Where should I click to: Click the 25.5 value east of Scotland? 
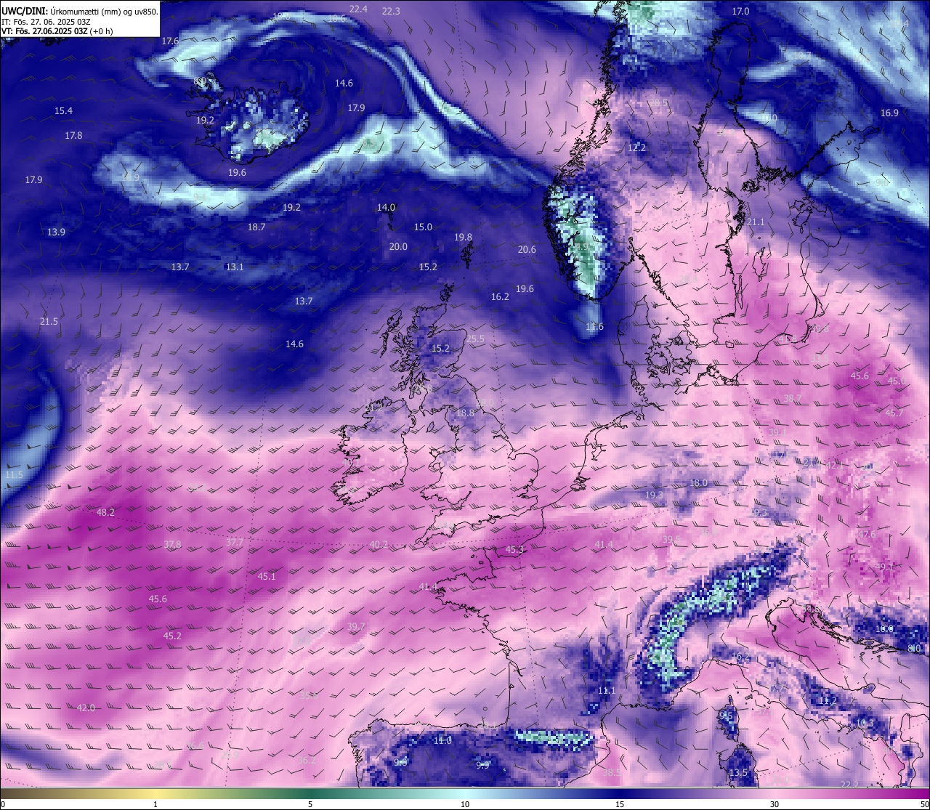coord(475,339)
